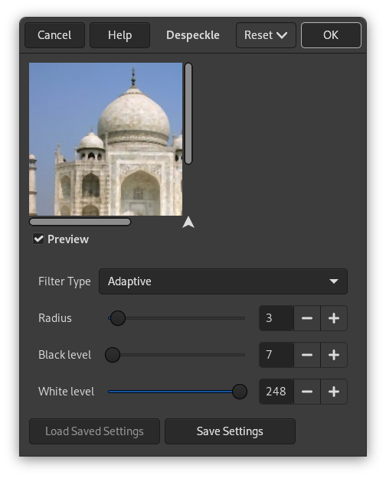Click the White level label text
The image size is (386, 478).
[x=67, y=392]
